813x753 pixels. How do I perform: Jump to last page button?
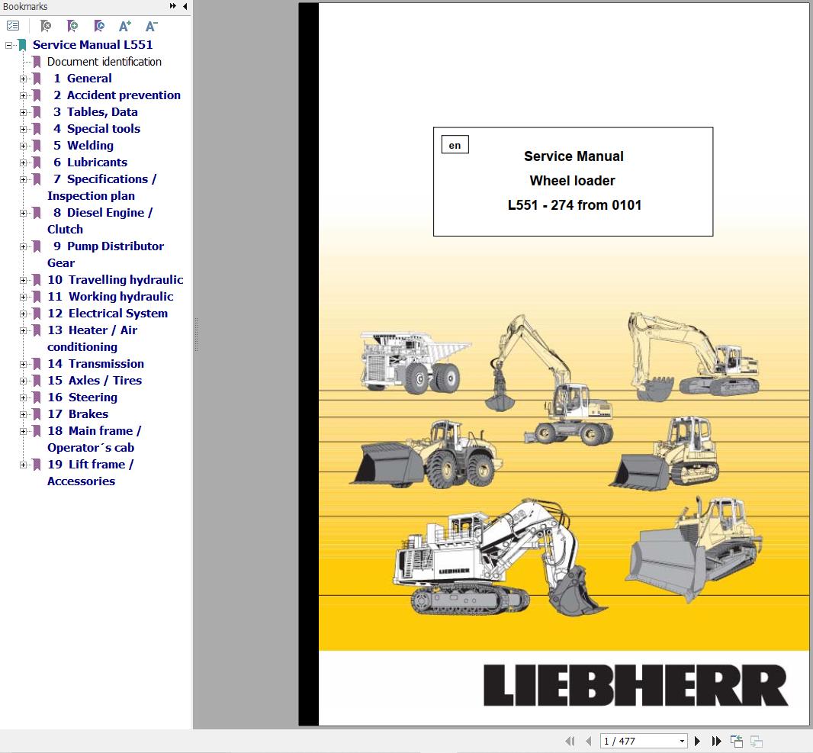pyautogui.click(x=717, y=741)
